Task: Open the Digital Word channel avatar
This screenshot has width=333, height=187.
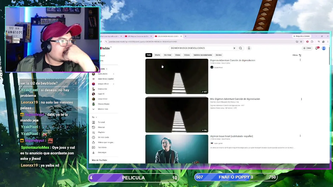Action: [x=212, y=68]
